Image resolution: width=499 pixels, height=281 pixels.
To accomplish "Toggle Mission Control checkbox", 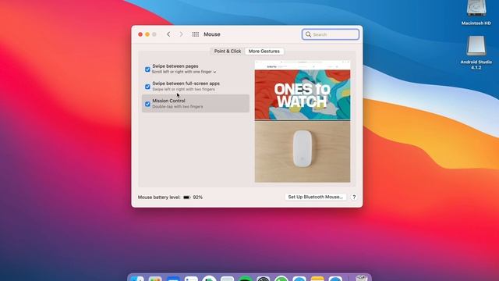I will [147, 104].
